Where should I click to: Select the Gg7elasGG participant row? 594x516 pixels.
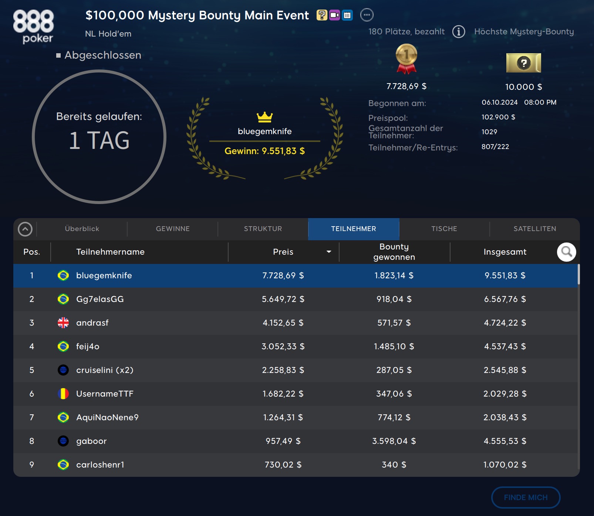pos(296,299)
